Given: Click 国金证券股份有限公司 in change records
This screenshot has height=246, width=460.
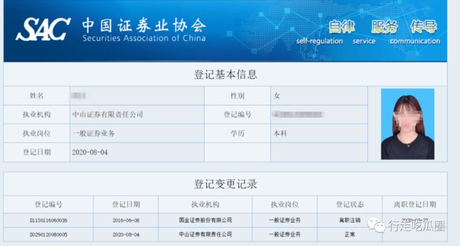Looking at the screenshot, I should pyautogui.click(x=205, y=220).
